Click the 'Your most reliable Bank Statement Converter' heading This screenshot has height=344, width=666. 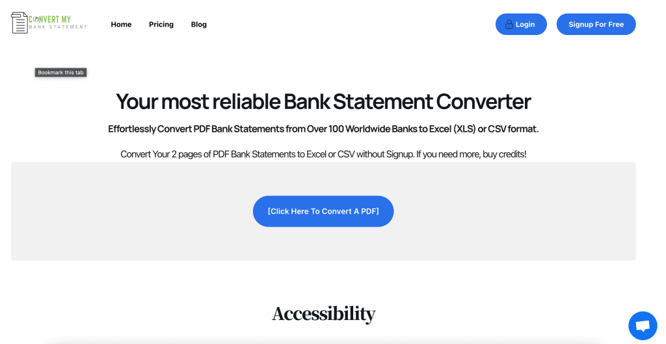323,102
